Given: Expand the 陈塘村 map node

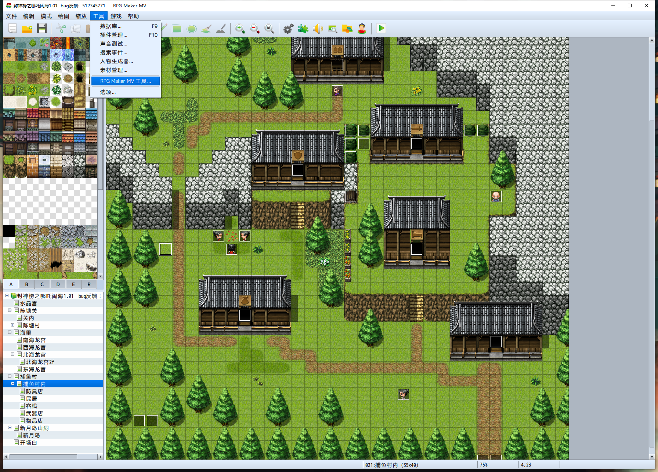Looking at the screenshot, I should coord(13,325).
